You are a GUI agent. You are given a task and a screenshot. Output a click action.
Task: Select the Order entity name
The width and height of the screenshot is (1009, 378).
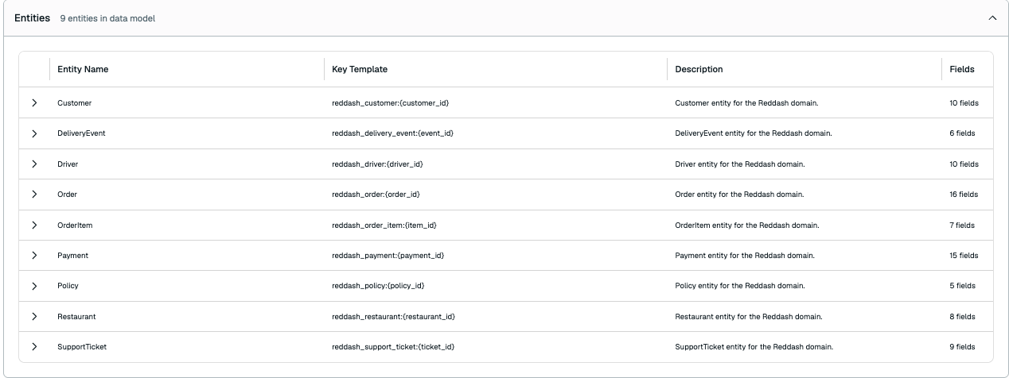tap(67, 195)
